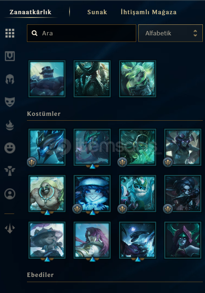The image size is (205, 293).
Task: Open the trident materials icon
Action: tap(10, 228)
